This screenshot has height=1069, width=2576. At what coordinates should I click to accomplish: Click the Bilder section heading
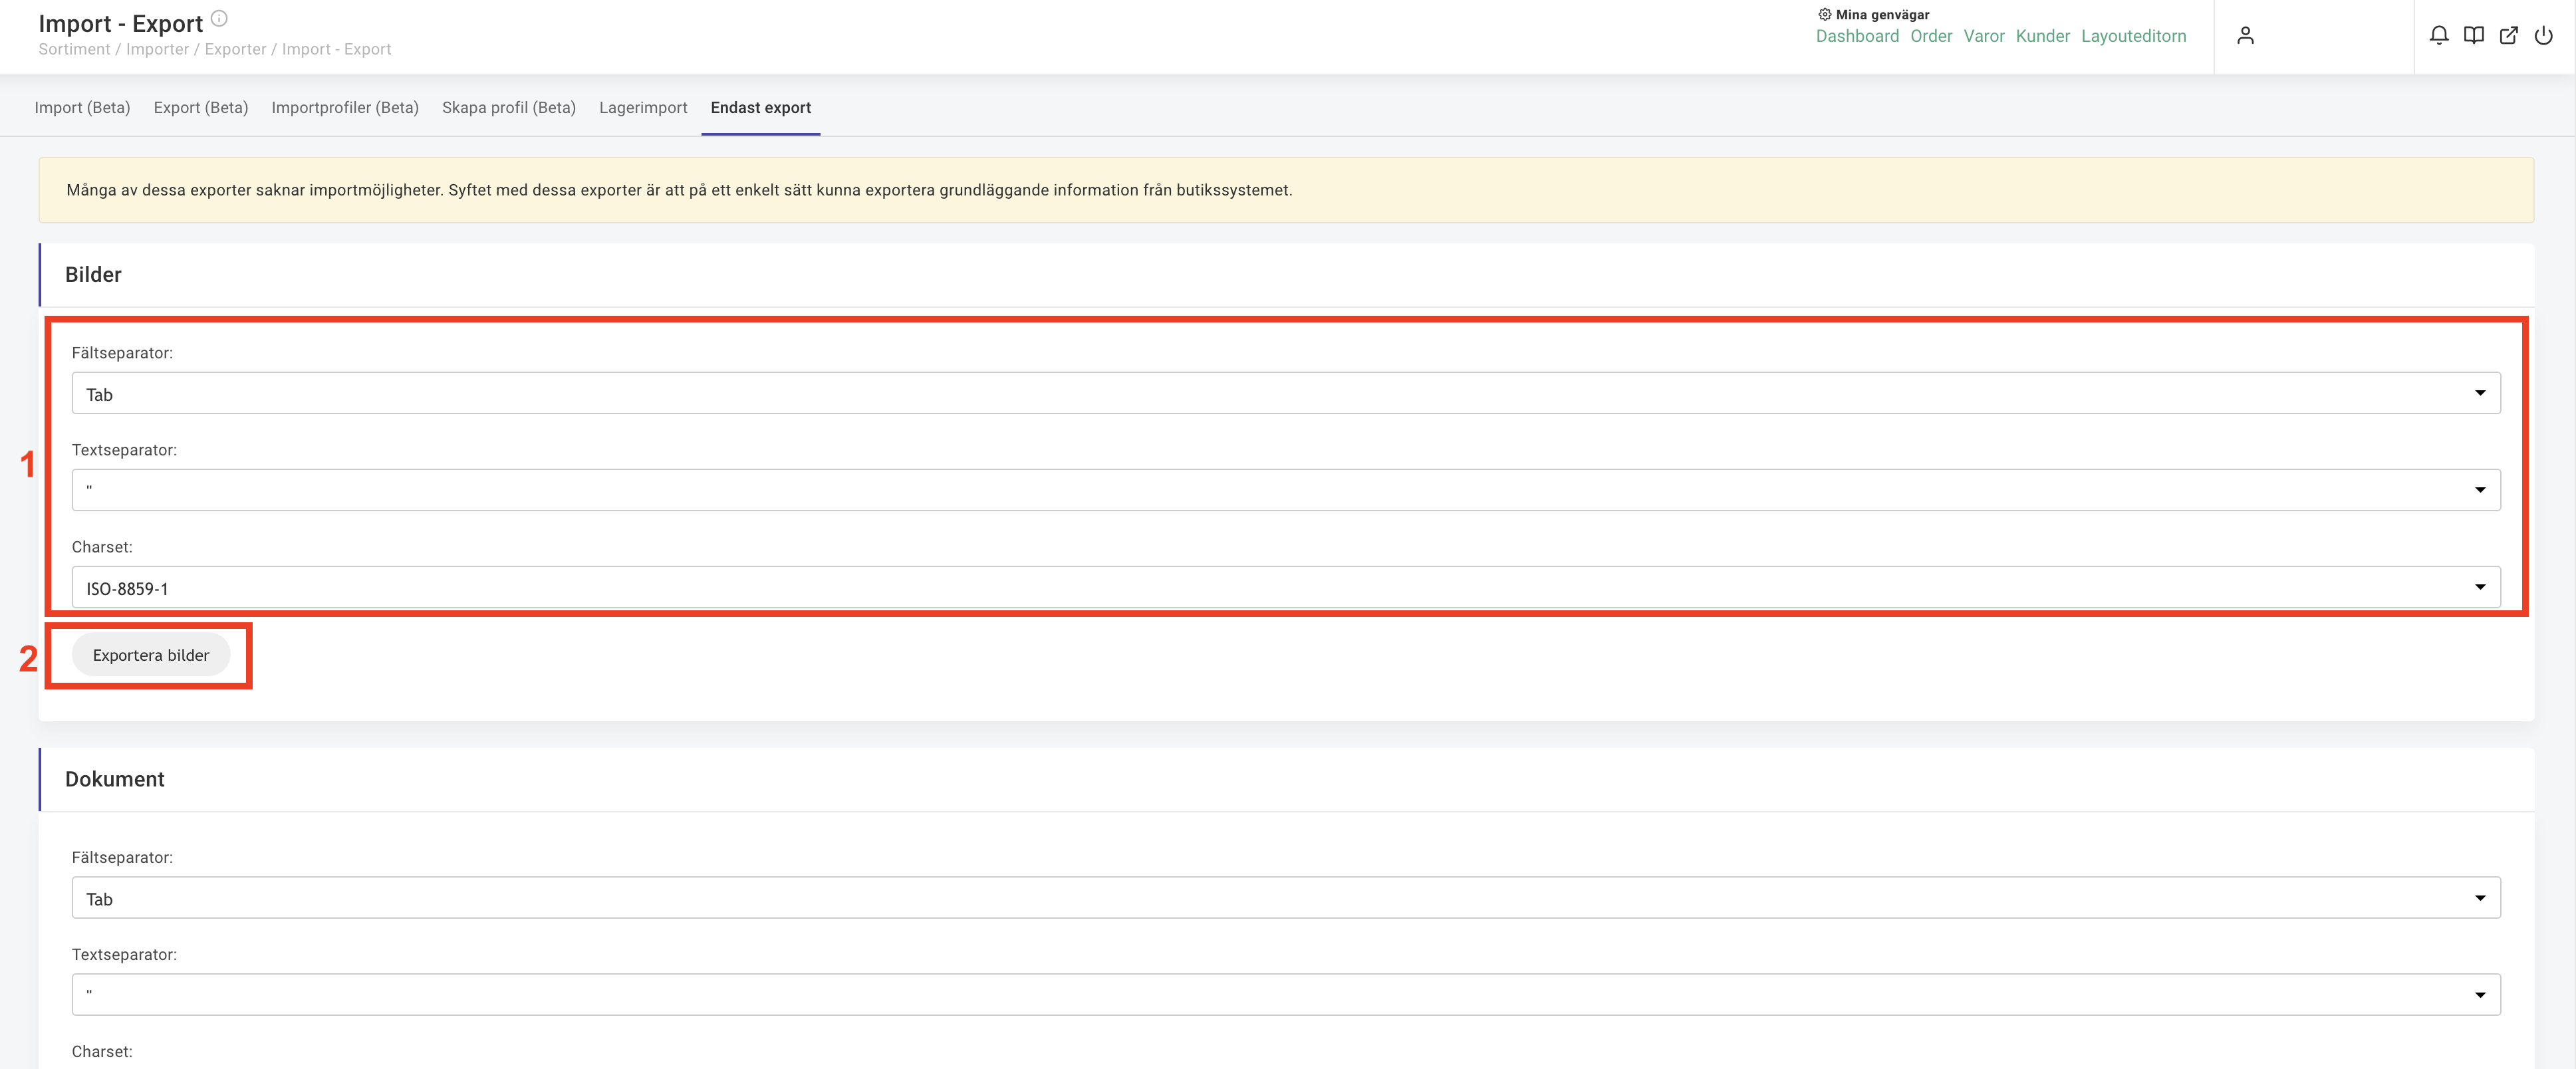93,274
